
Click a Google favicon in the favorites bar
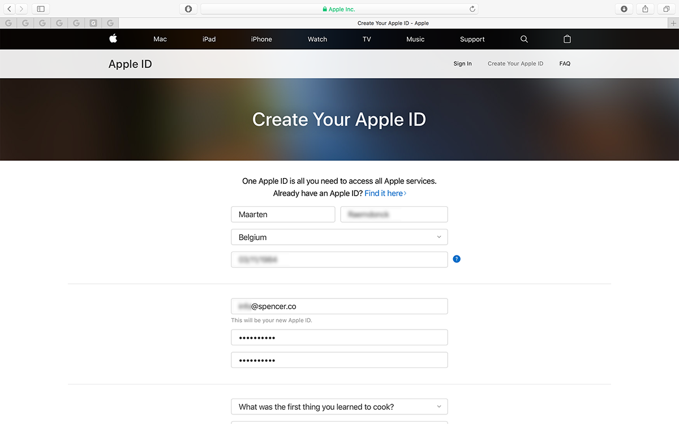(x=8, y=23)
